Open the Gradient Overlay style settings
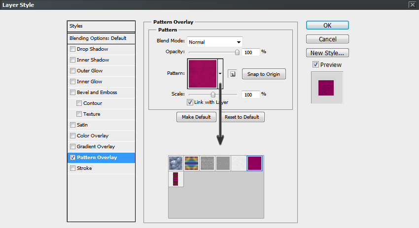Screen dimensions: 419x228 [95, 147]
